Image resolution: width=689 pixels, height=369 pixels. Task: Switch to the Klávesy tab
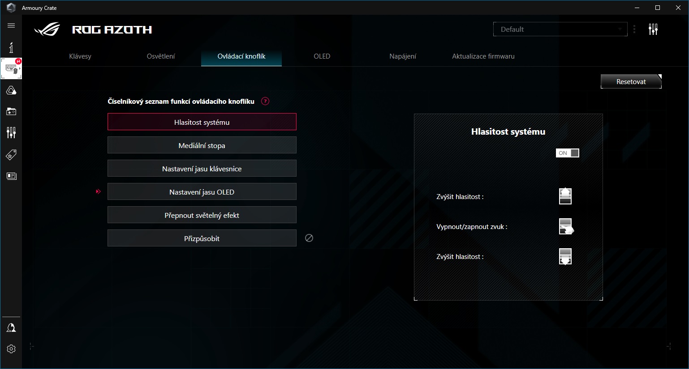click(80, 56)
